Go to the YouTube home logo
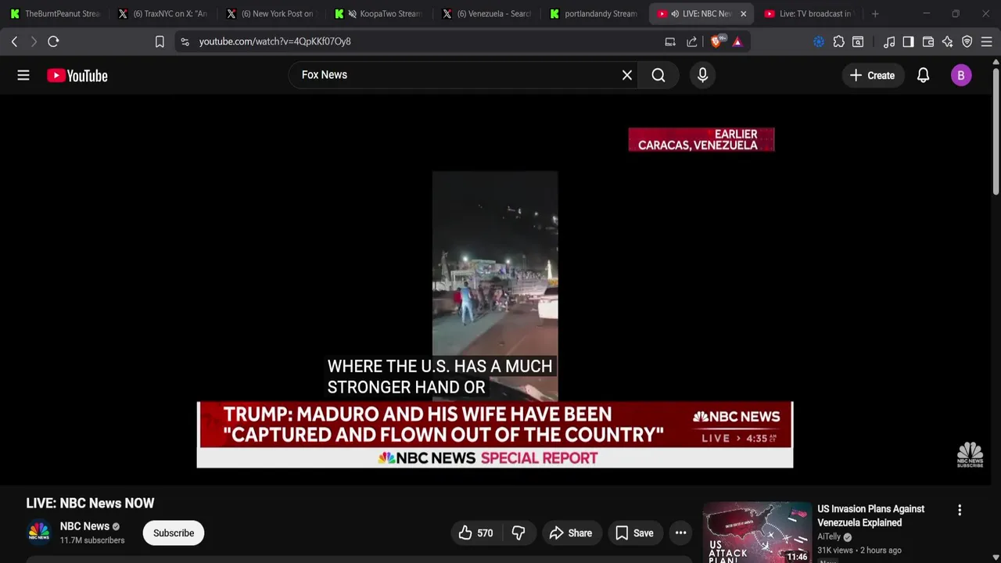Viewport: 1001px width, 563px height. pos(77,76)
